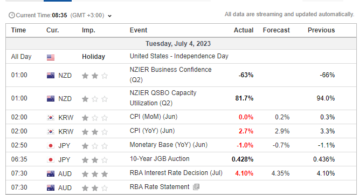Click the United States flag icon

[x=51, y=57]
